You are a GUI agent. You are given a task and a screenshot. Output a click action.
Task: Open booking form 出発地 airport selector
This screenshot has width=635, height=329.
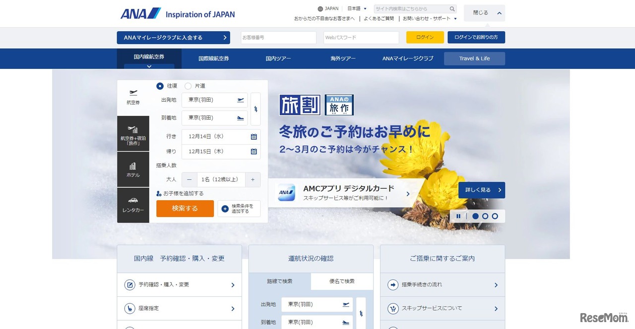[215, 100]
